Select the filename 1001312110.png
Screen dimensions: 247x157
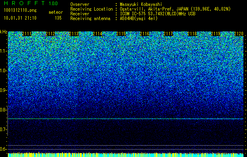(x=20, y=11)
